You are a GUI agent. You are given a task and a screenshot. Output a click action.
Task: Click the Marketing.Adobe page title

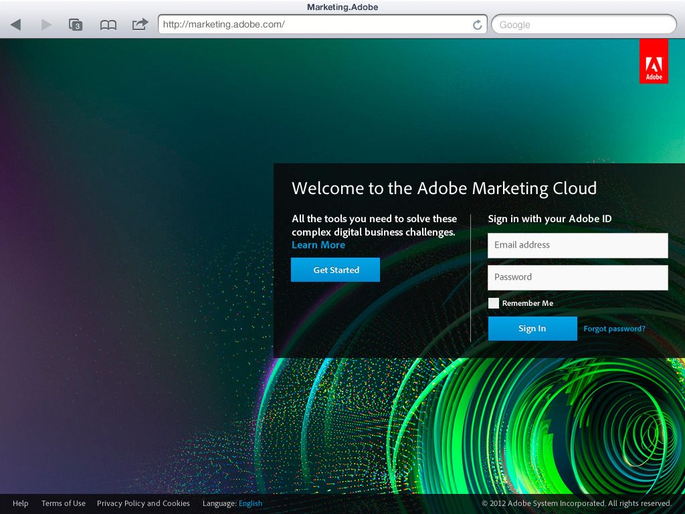(342, 7)
